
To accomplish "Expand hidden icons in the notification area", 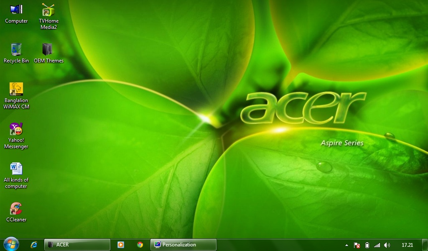I will (x=346, y=245).
